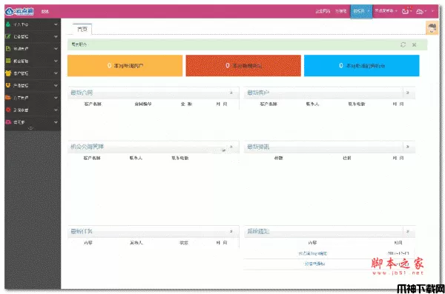This screenshot has height=294, width=445.
Task: Click the arrow on the 最新客户 panel header
Action: pyautogui.click(x=408, y=93)
